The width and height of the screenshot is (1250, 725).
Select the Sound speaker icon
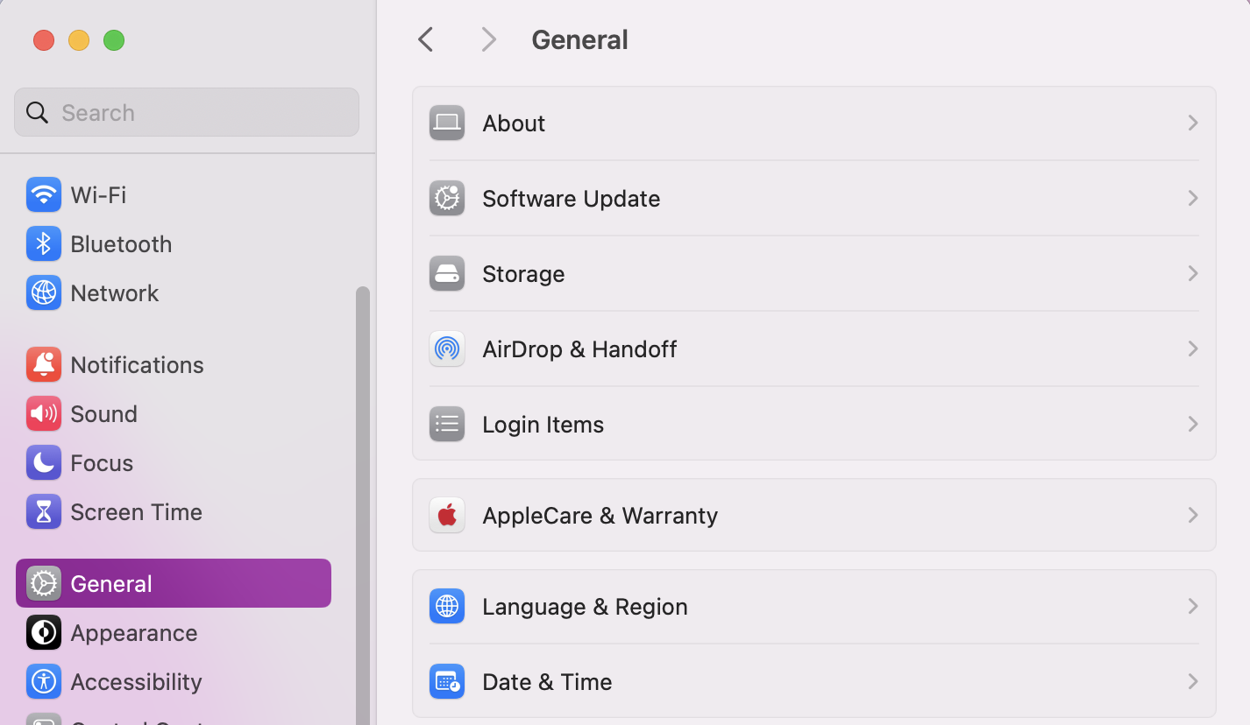pos(44,413)
